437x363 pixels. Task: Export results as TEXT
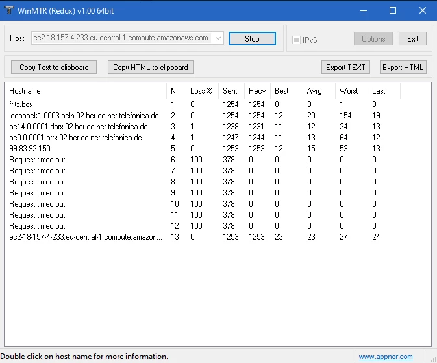pyautogui.click(x=345, y=67)
